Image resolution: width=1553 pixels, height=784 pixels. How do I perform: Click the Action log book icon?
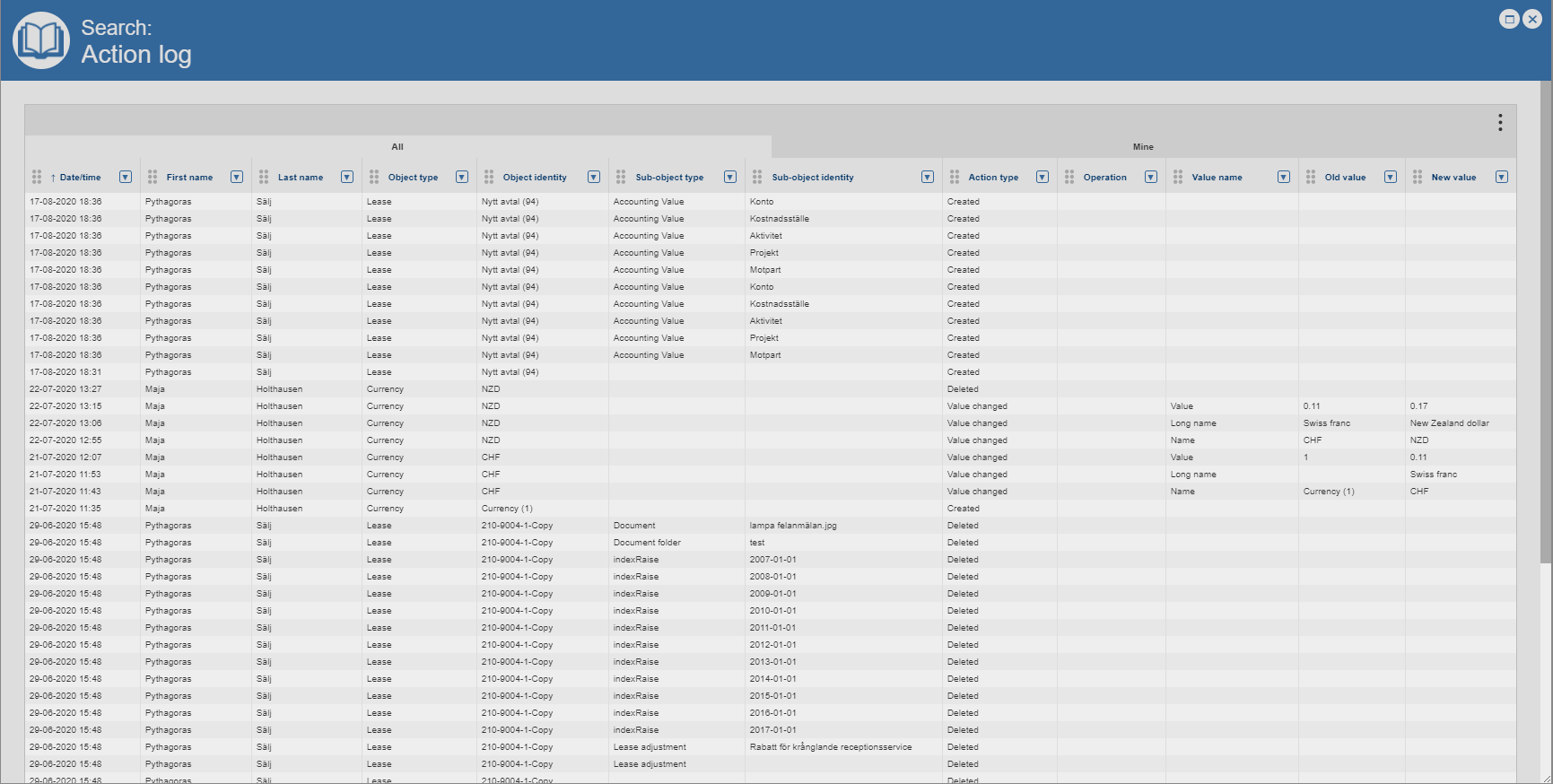[41, 40]
